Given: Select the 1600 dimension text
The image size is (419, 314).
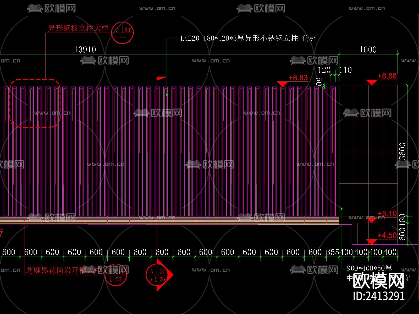Looking at the screenshot, I should pyautogui.click(x=368, y=49).
